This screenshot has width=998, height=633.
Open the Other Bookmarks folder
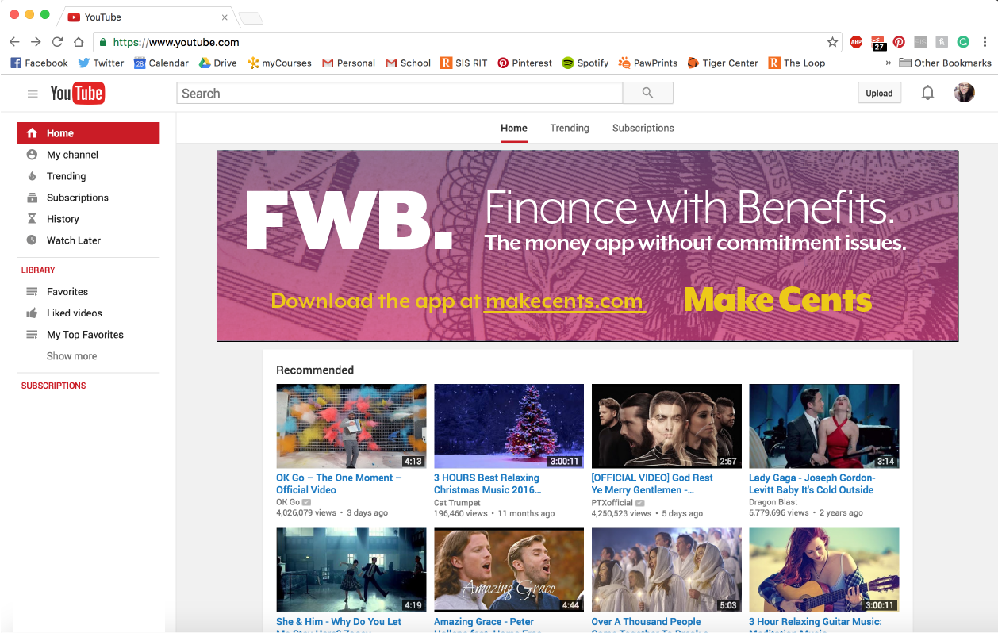tap(944, 63)
